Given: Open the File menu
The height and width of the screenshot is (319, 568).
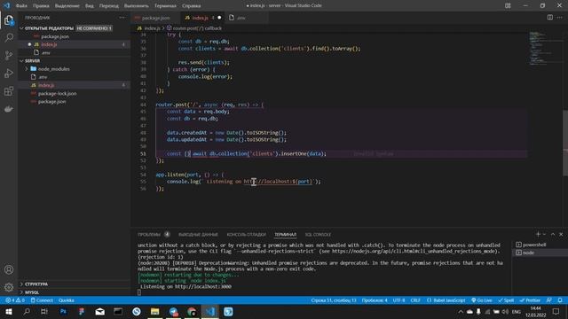Looking at the screenshot, I should pyautogui.click(x=21, y=6).
